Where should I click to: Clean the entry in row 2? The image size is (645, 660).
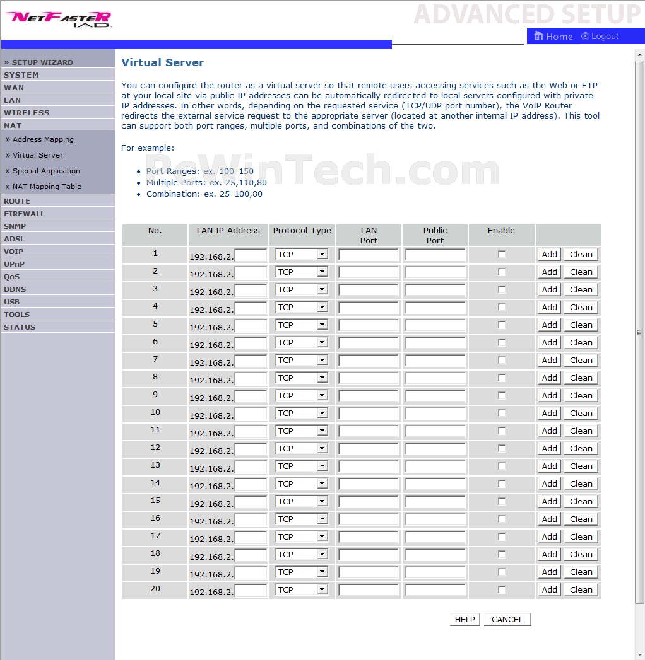point(581,272)
